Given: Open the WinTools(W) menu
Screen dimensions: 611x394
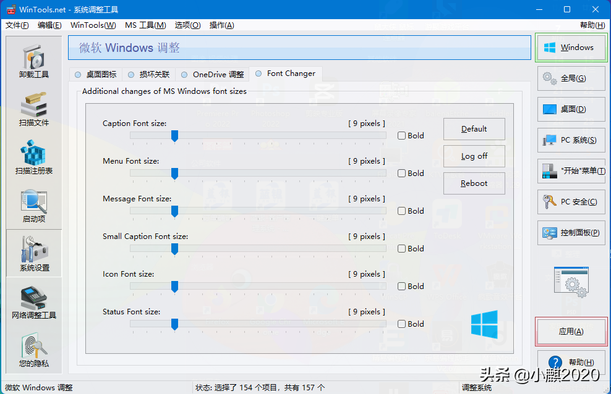Looking at the screenshot, I should (x=93, y=25).
